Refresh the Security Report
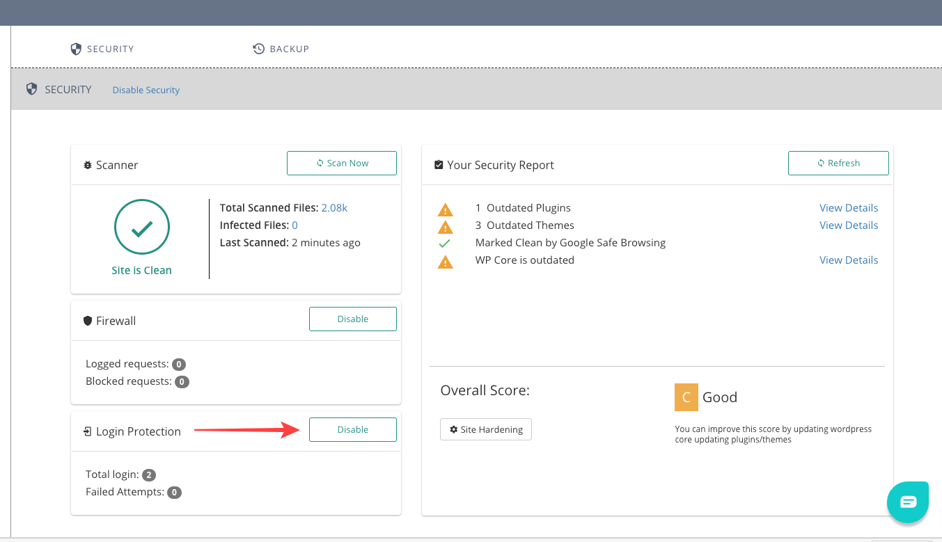The height and width of the screenshot is (542, 942). pos(838,163)
